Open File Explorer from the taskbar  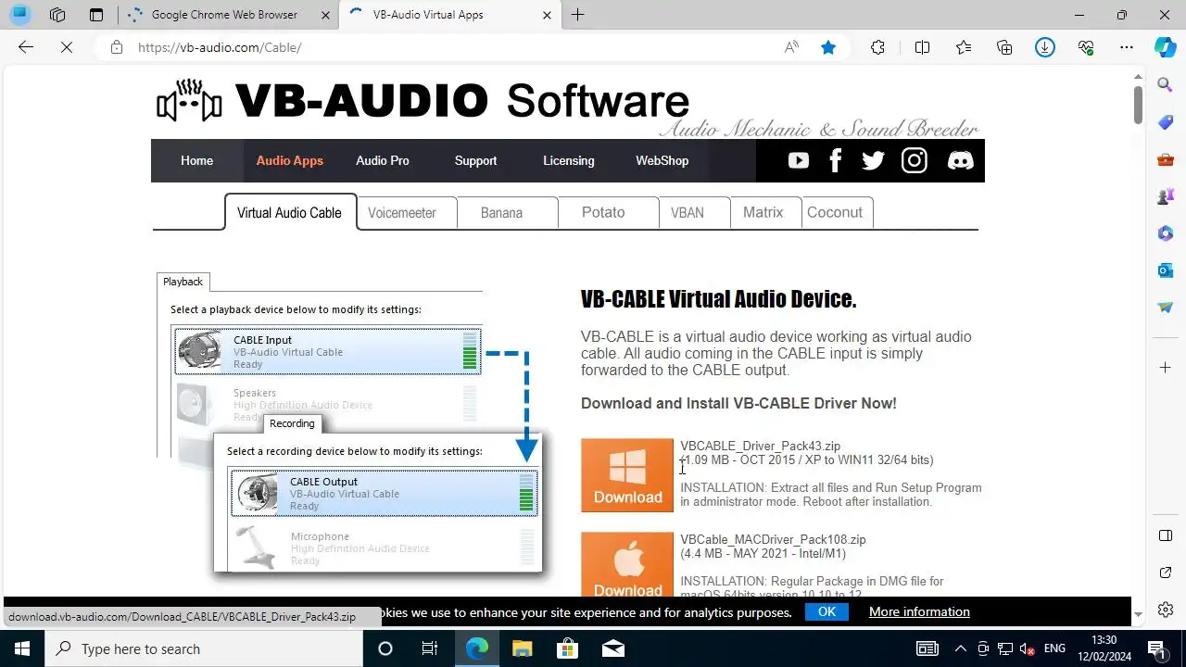click(522, 648)
